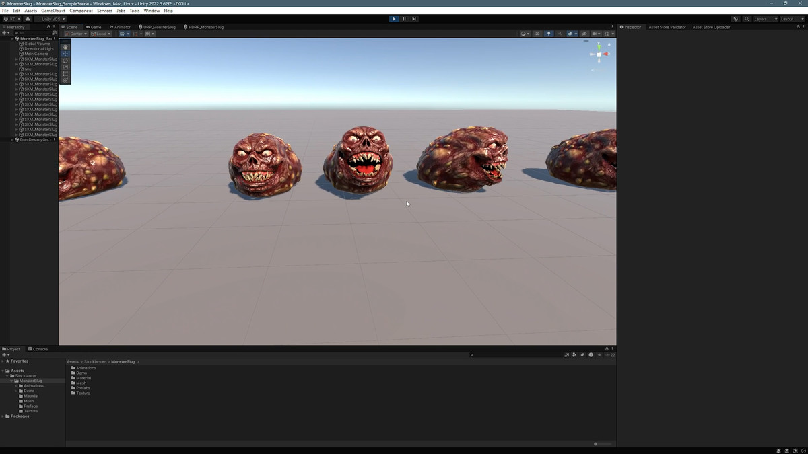Image resolution: width=808 pixels, height=454 pixels.
Task: Open the Local rotation handle dropdown
Action: [x=100, y=34]
